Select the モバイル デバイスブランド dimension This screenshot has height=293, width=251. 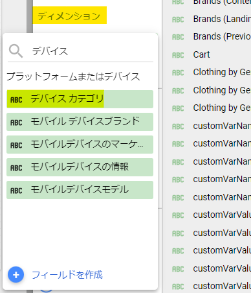(80, 122)
